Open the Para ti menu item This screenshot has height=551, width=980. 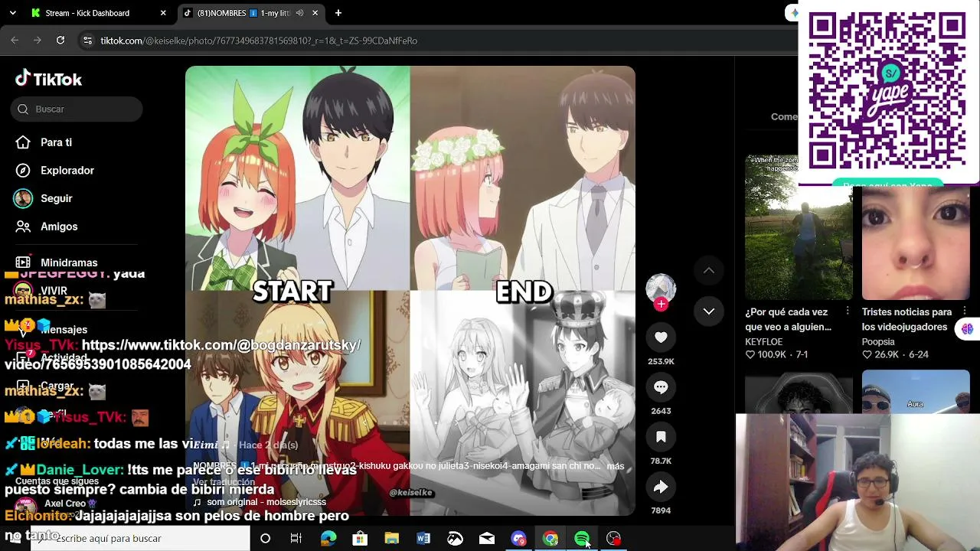56,142
